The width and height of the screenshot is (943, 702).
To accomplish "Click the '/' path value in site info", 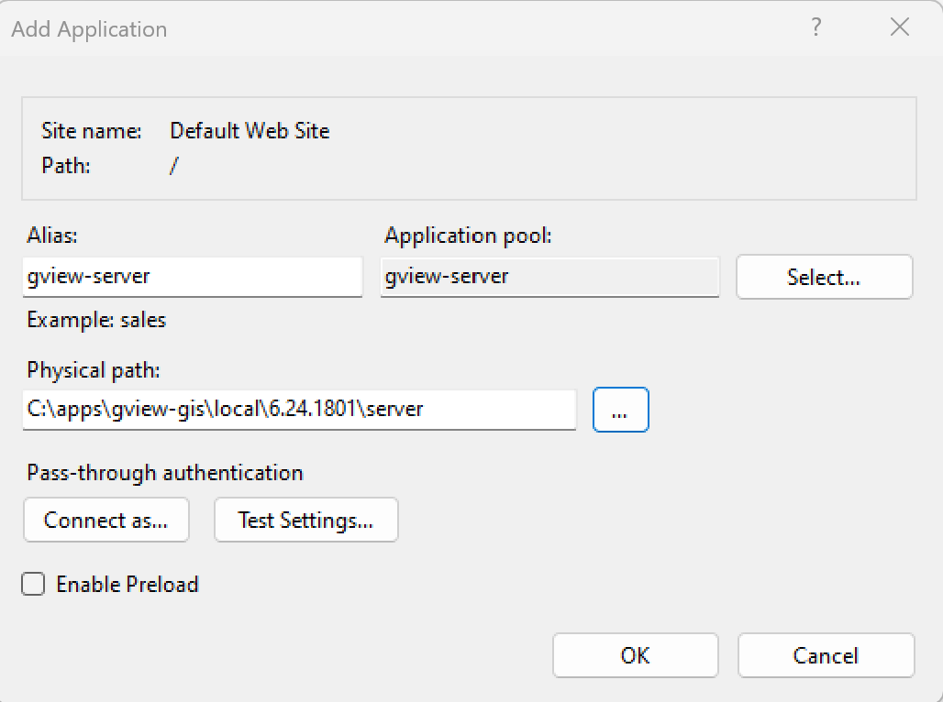I will pos(173,165).
